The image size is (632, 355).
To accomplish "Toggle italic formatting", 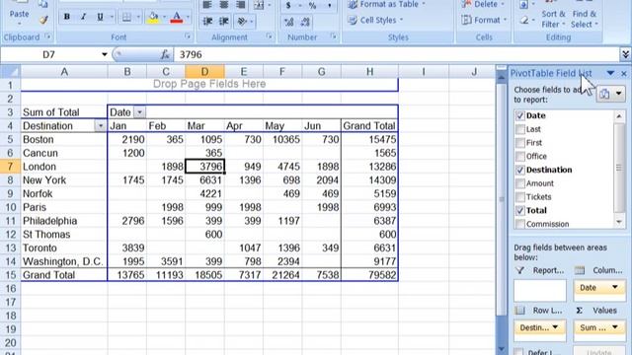I will click(83, 17).
